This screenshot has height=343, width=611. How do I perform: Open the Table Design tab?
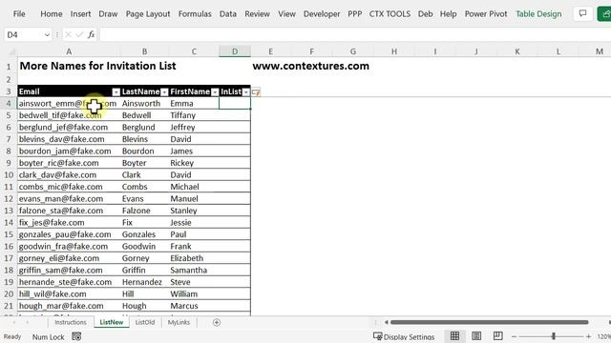[x=538, y=14]
